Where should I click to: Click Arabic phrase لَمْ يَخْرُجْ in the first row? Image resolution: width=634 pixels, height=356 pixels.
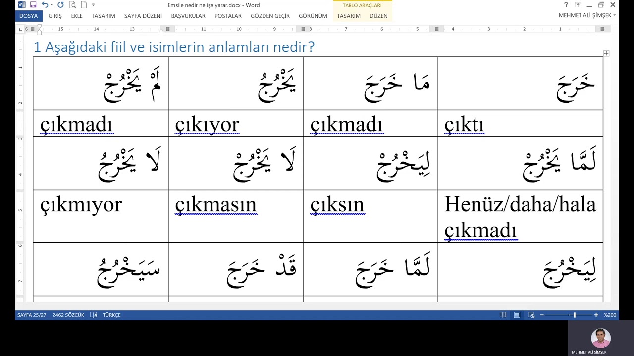[133, 85]
